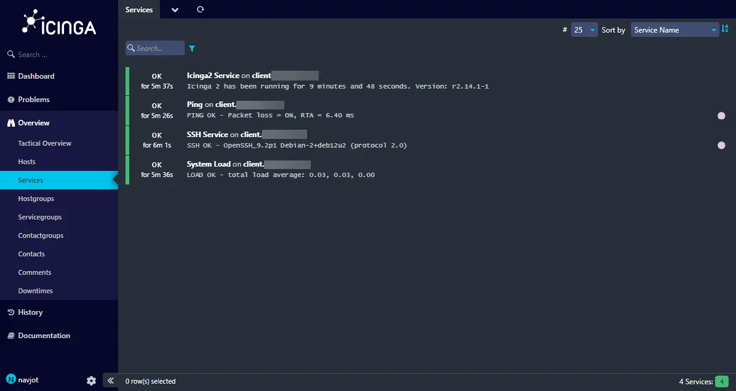Viewport: 736px width, 391px height.
Task: Select the Services tab
Action: pyautogui.click(x=139, y=9)
